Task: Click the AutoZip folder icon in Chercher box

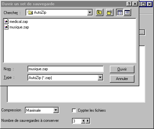Action: click(30, 12)
